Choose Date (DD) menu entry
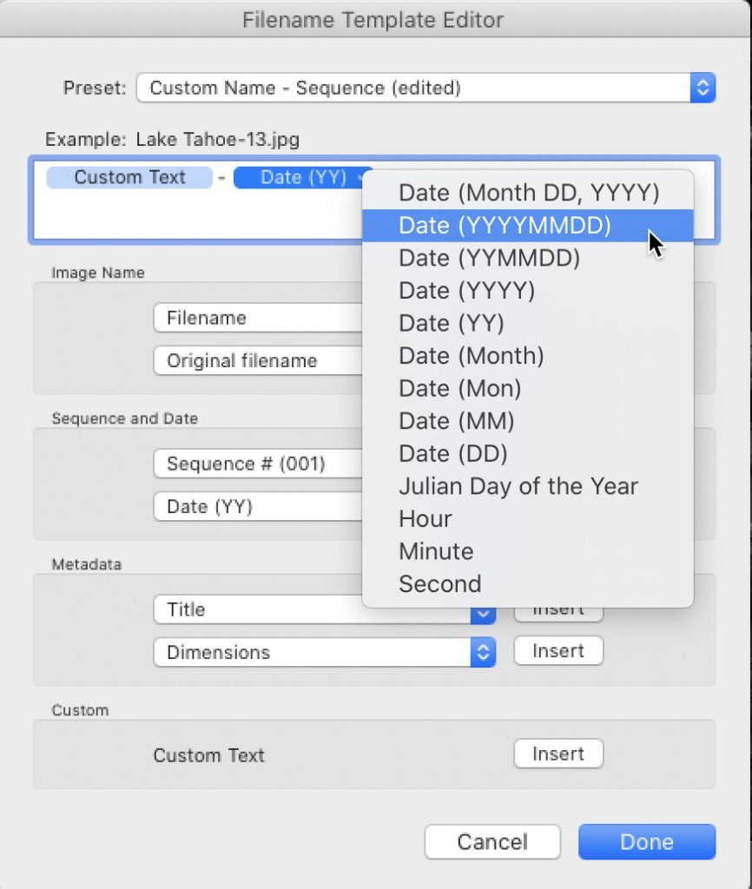Screen dimensions: 752x889 [x=452, y=453]
